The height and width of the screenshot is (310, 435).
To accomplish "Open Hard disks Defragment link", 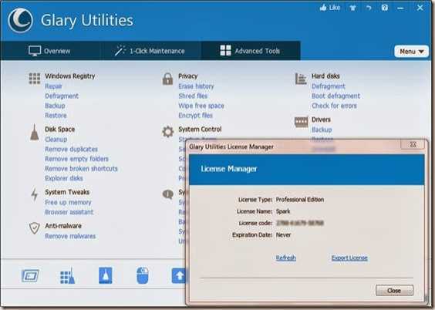I will click(x=329, y=86).
